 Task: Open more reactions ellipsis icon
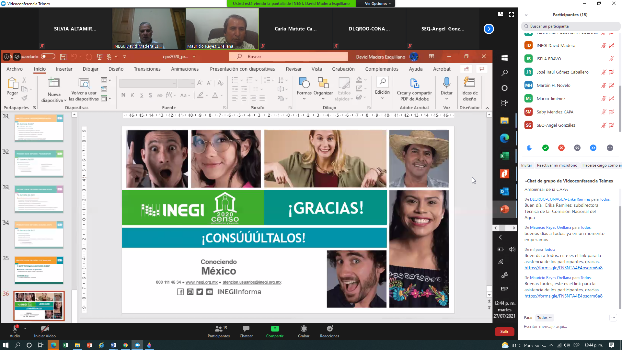click(610, 148)
